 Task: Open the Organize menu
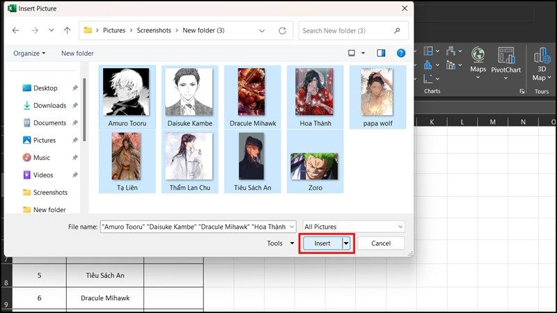click(29, 54)
